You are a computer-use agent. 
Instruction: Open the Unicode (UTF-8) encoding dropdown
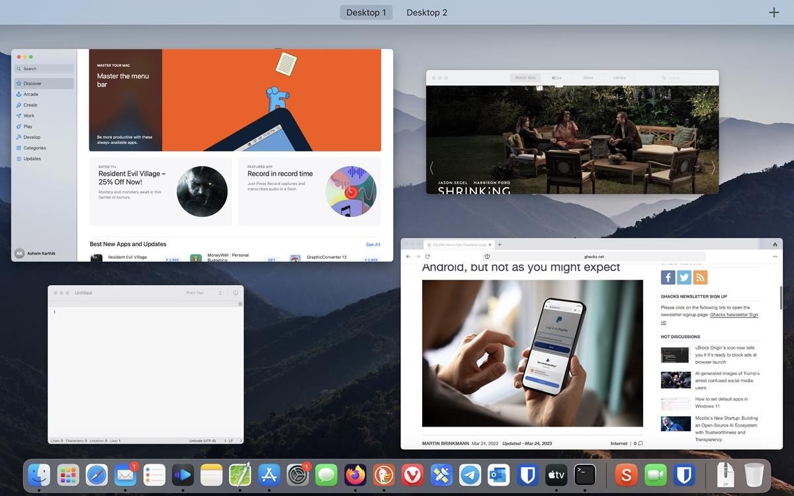tap(208, 440)
